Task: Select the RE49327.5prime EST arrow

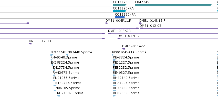Action: 115,75
